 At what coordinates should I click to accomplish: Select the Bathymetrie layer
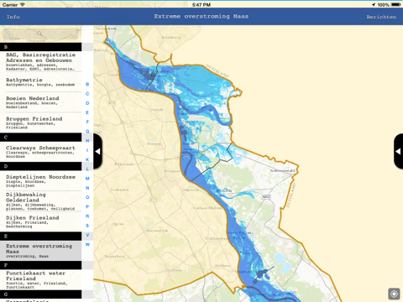click(41, 82)
